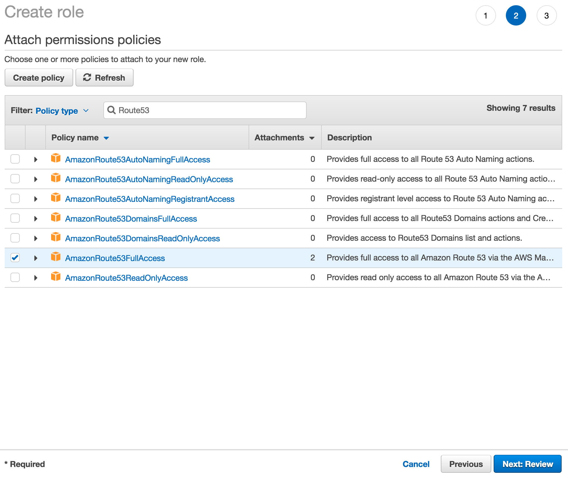
Task: Open the Policy type filter dropdown
Action: [x=62, y=111]
